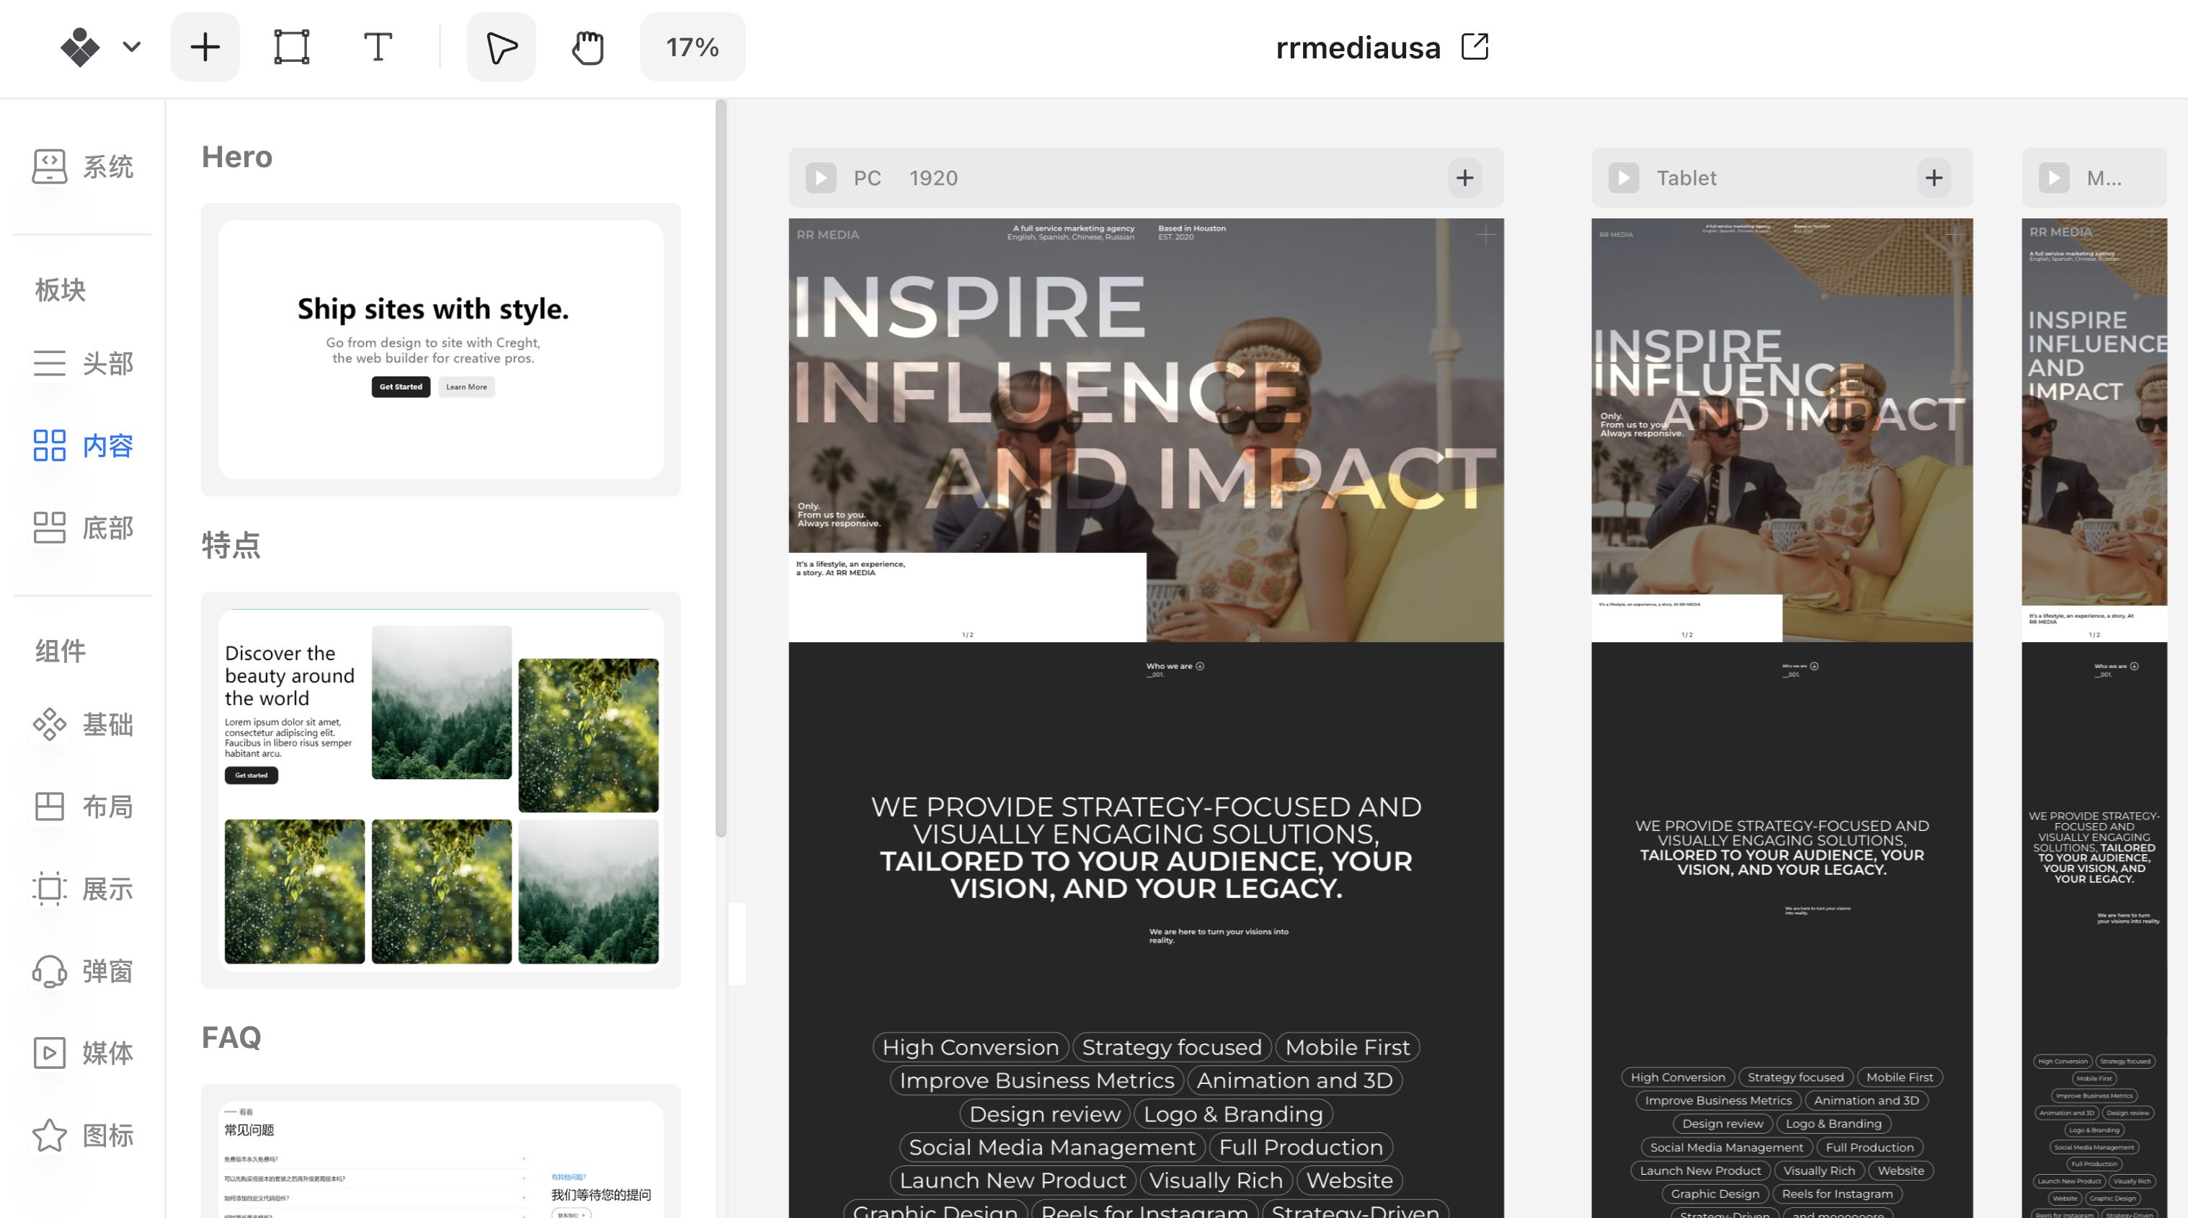This screenshot has width=2188, height=1218.
Task: Select the pointer selection tool
Action: coord(501,48)
